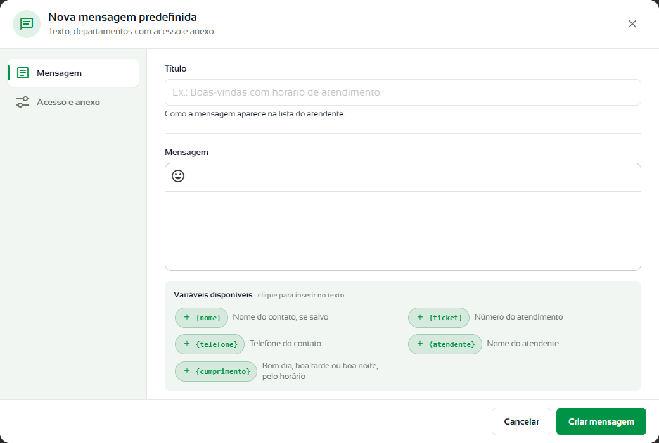Click the 'Variáveis disponíveis' heading
Viewport: 659px width, 443px height.
(x=213, y=295)
